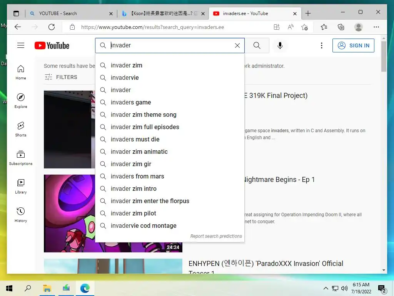394x296 pixels.
Task: Choose suggestion 'invadervie'
Action: pyautogui.click(x=170, y=78)
